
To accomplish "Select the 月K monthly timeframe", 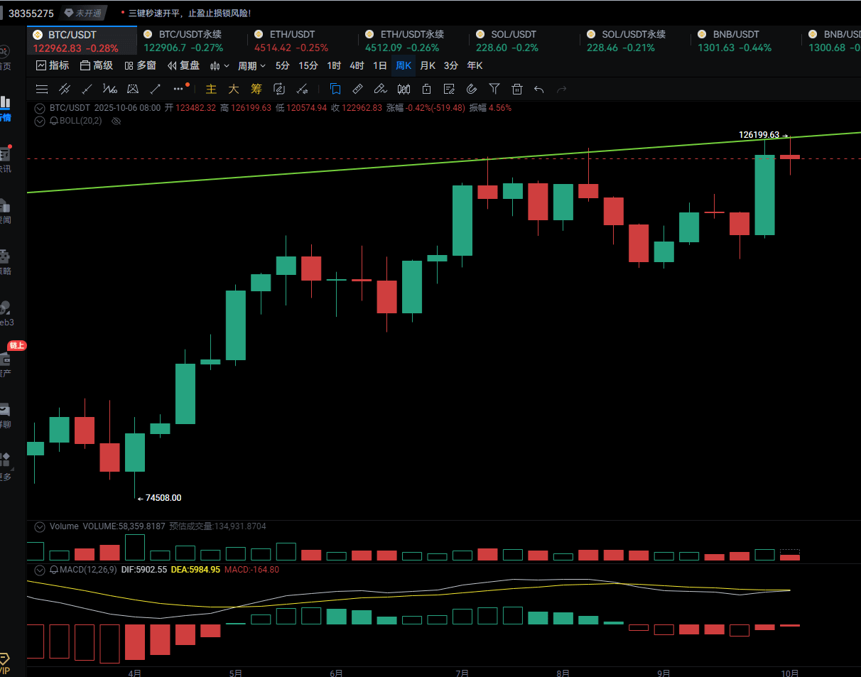I will (x=427, y=65).
